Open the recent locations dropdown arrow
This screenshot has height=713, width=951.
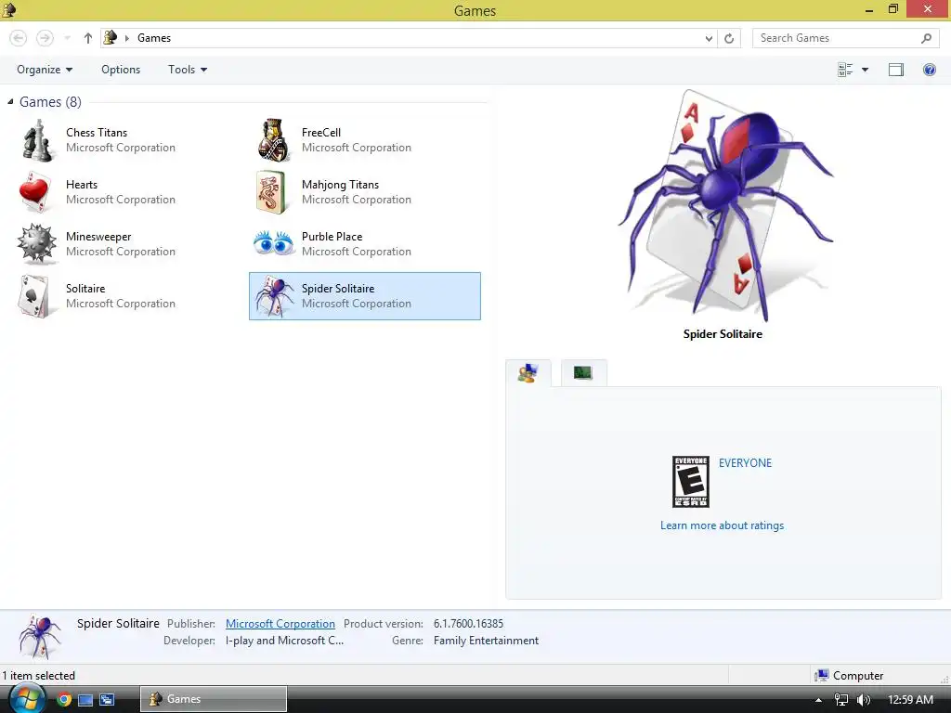[x=67, y=38]
